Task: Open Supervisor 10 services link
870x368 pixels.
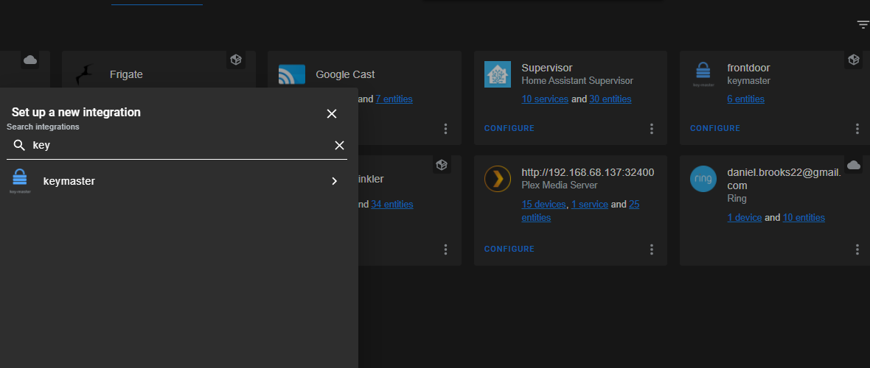Action: tap(545, 99)
